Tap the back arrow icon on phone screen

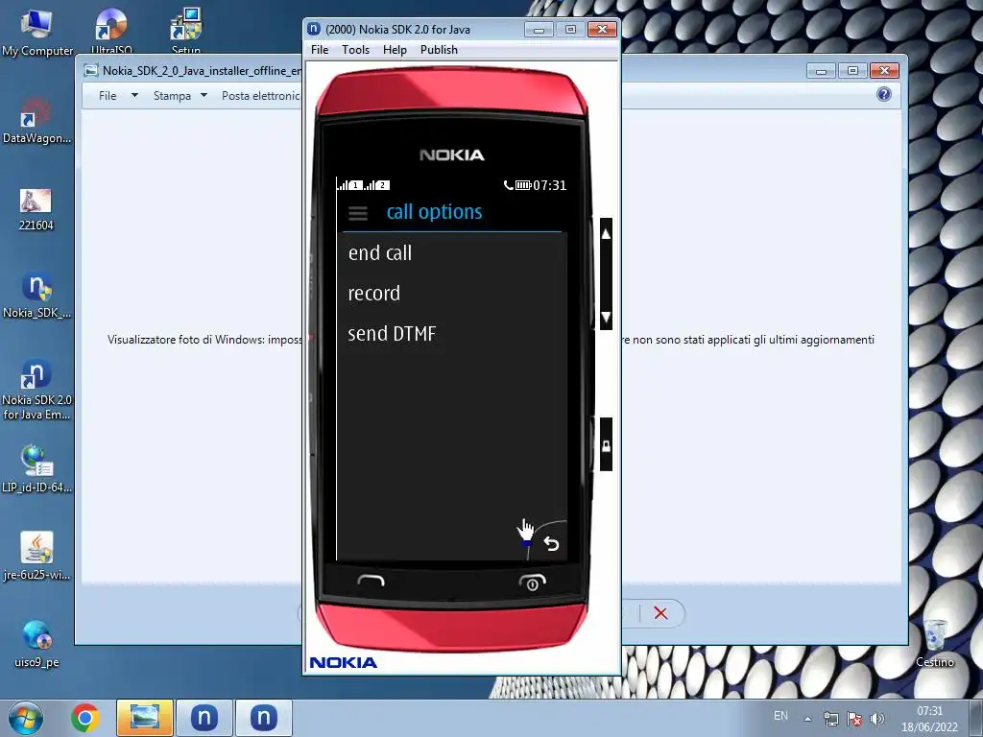point(551,543)
